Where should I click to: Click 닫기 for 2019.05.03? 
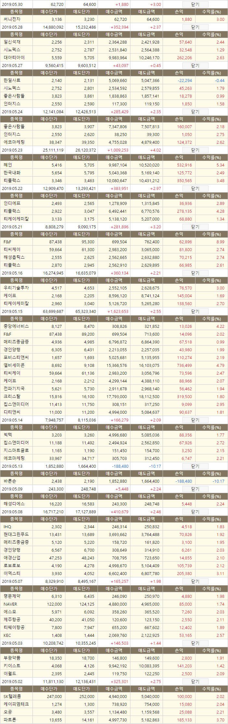click(x=195, y=643)
